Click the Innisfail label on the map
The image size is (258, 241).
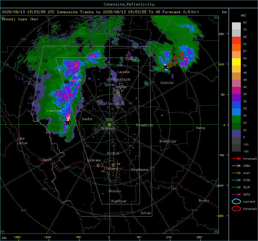(116, 104)
